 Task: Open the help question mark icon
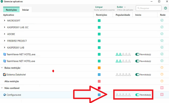pyautogui.click(x=165, y=8)
